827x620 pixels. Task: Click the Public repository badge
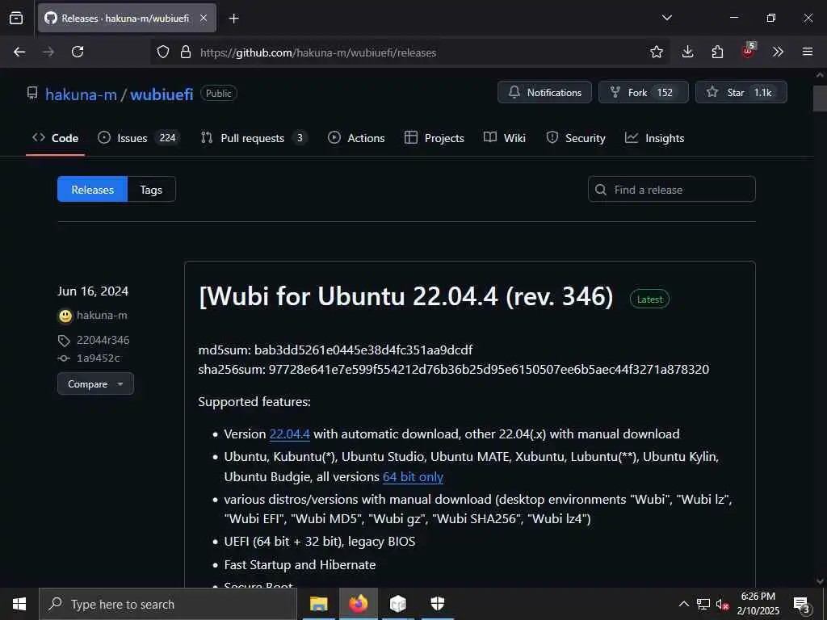point(218,94)
